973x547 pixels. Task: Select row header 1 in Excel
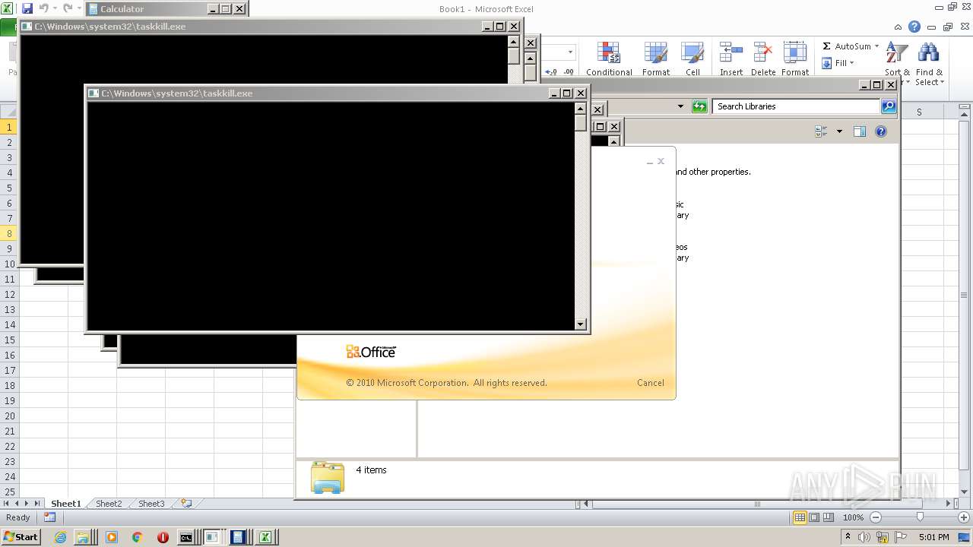pos(9,127)
